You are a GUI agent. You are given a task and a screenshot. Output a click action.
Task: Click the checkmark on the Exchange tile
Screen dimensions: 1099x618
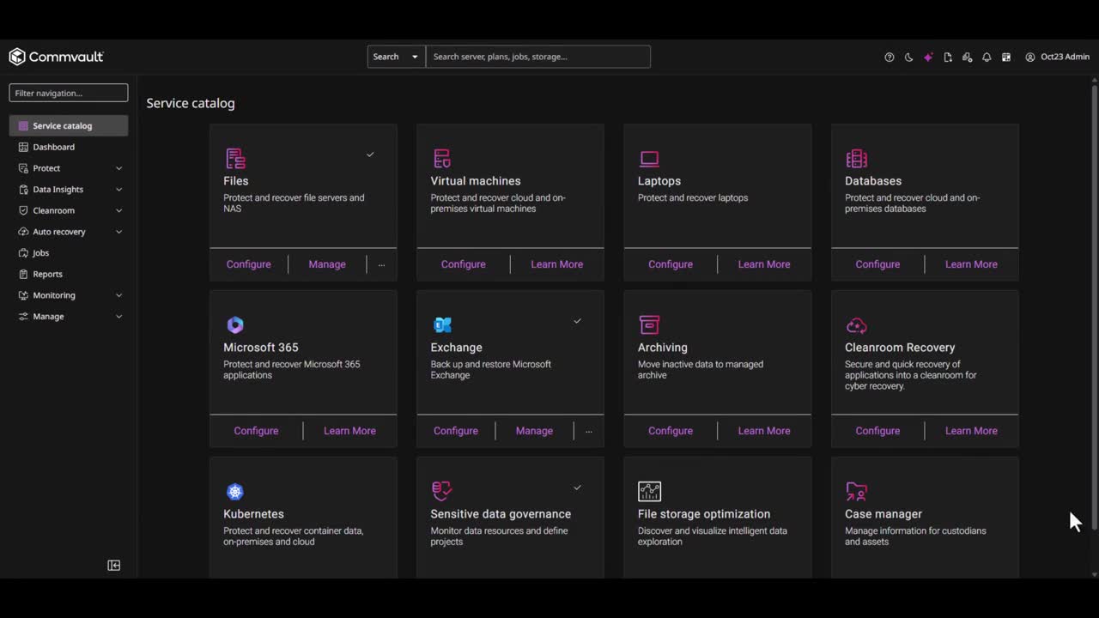pos(577,321)
